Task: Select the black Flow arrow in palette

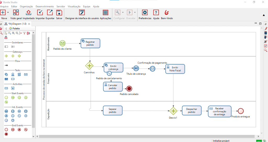Action: point(6,65)
